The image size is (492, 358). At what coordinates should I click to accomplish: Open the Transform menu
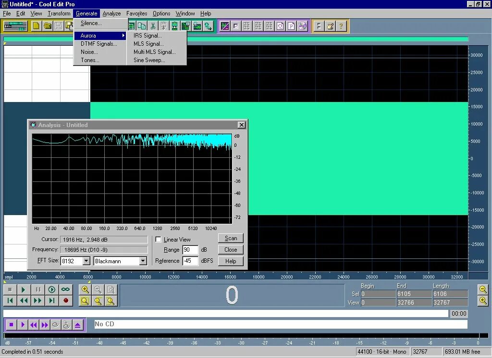(59, 13)
